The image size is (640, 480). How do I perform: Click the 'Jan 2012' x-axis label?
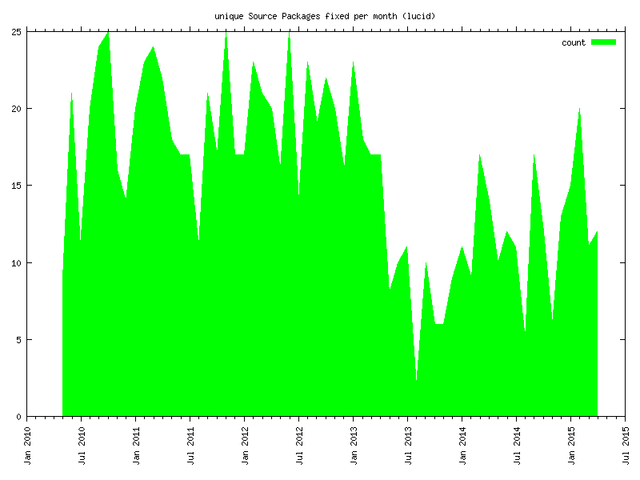click(x=245, y=446)
